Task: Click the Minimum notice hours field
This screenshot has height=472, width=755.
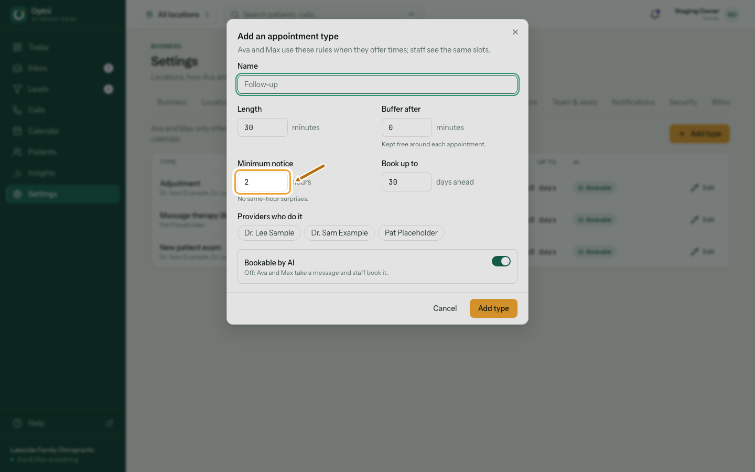Action: 263,182
